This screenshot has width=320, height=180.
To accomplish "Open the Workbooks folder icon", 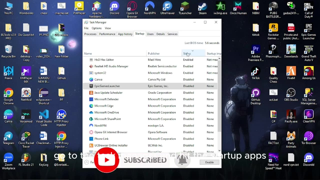I will point(26,8).
